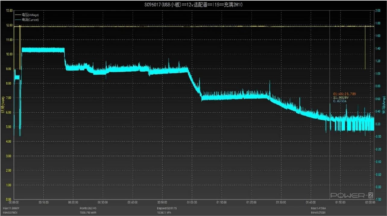This screenshot has width=387, height=216.
Task: Click the 00:40:00 time axis tick
Action: tap(133, 202)
